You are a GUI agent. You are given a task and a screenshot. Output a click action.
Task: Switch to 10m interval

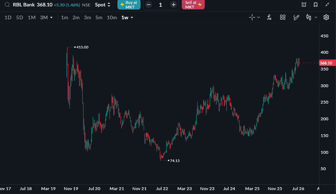tap(112, 17)
